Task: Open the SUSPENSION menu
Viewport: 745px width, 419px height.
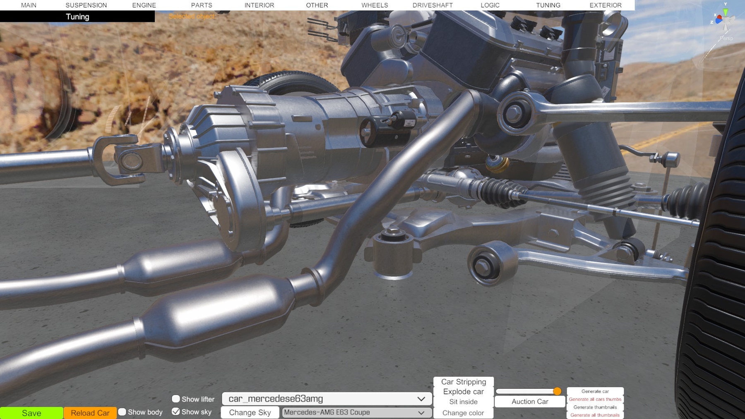Action: [x=86, y=5]
